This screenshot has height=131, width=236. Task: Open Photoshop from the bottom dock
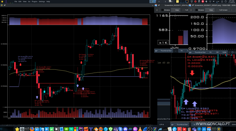pos(81,129)
